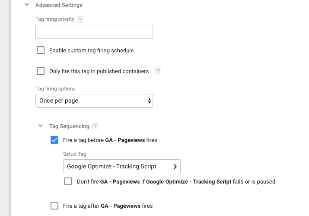Click the Tag firing options stepper arrows
Screen dimensions: 309x216
pos(149,101)
